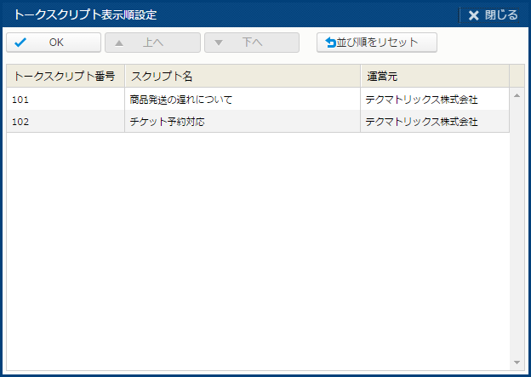Screen dimensions: 531x377
Task: Click テクマトリックス株式会社 in the second row
Action: click(x=421, y=122)
